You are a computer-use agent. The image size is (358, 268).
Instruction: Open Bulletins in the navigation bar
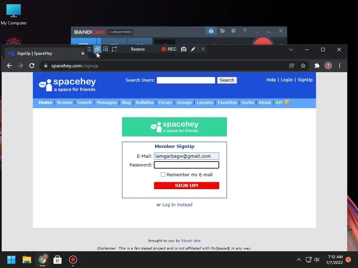pyautogui.click(x=144, y=103)
